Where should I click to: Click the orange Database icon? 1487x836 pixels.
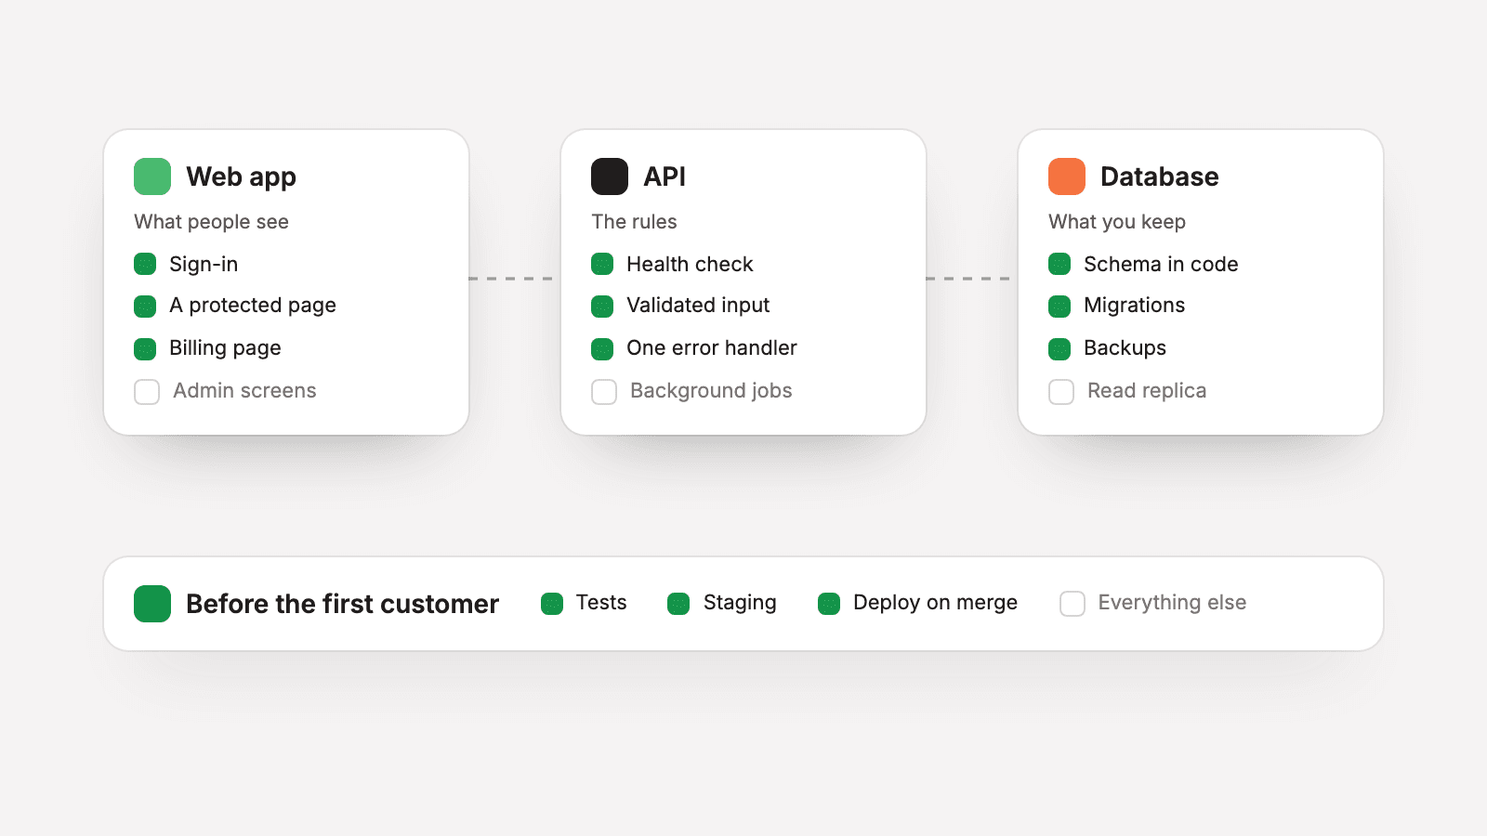point(1067,176)
